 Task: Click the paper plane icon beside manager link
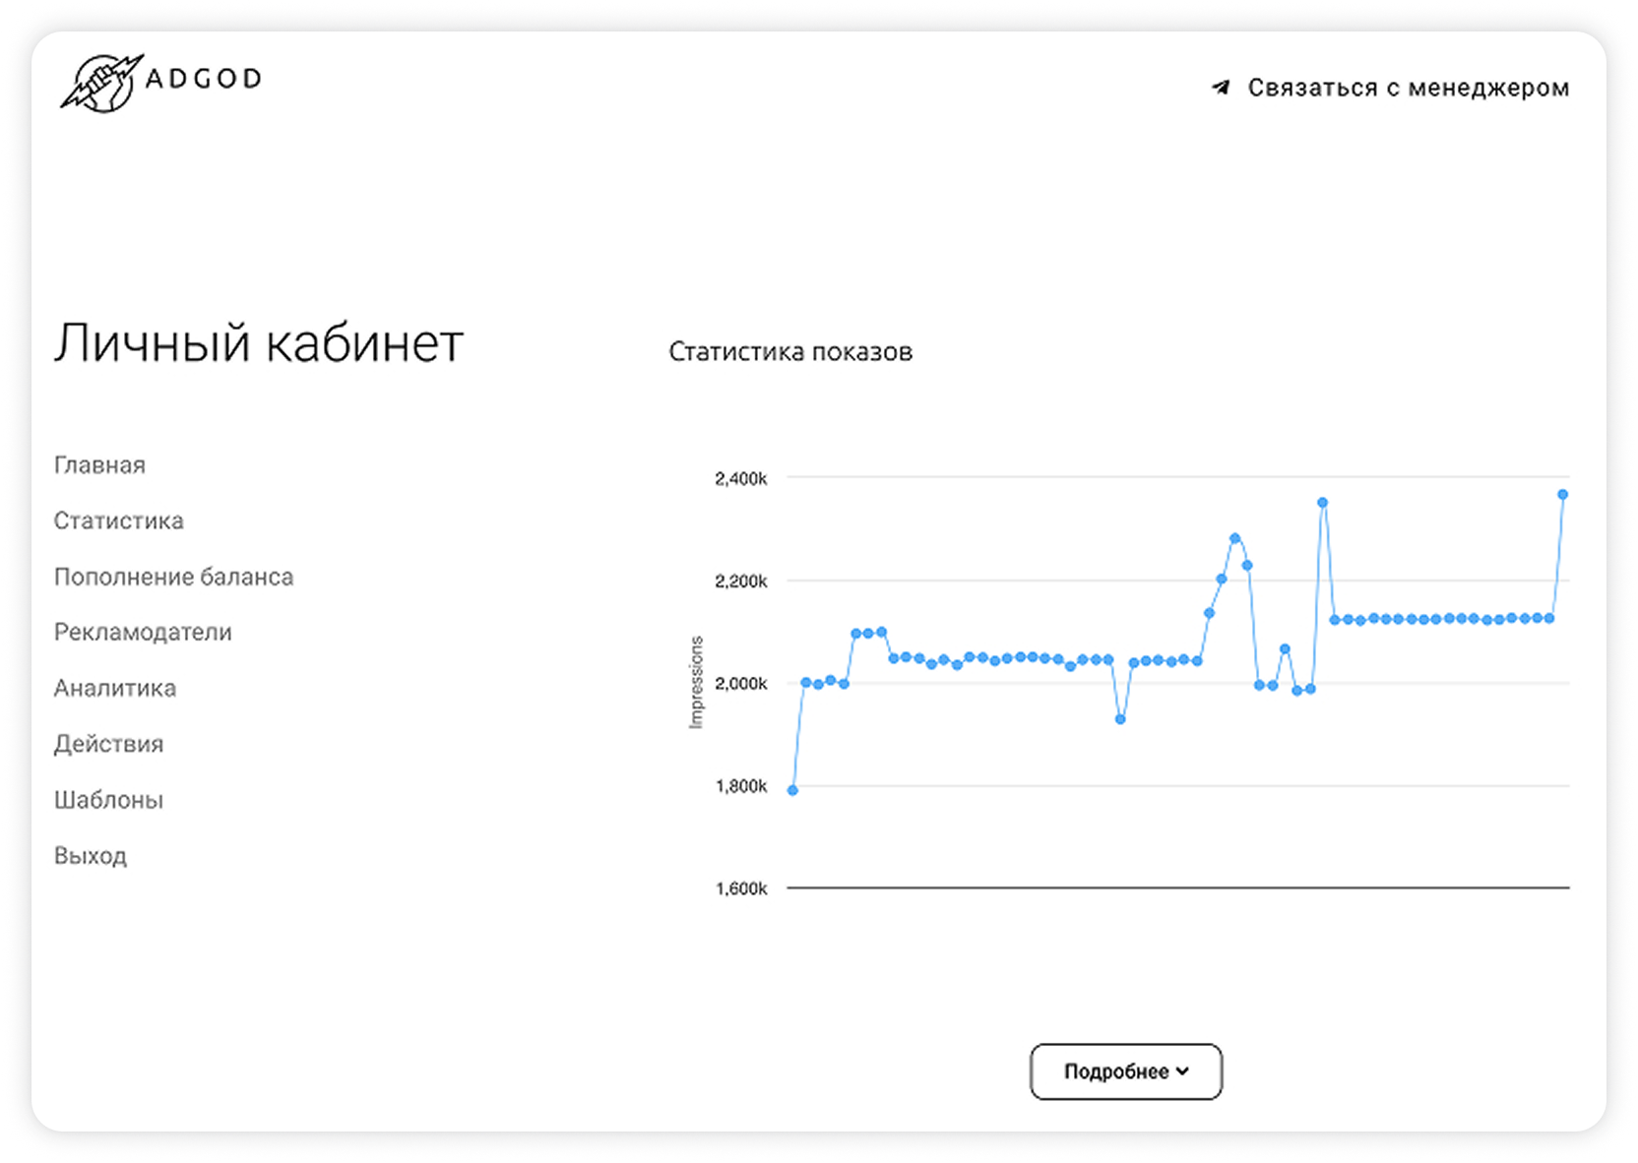[x=1221, y=88]
